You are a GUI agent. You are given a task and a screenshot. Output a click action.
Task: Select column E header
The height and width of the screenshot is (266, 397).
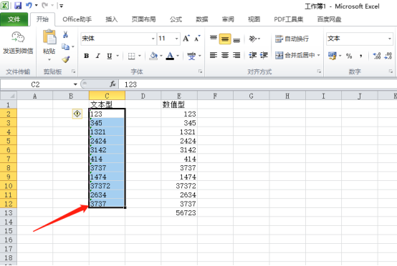click(179, 96)
